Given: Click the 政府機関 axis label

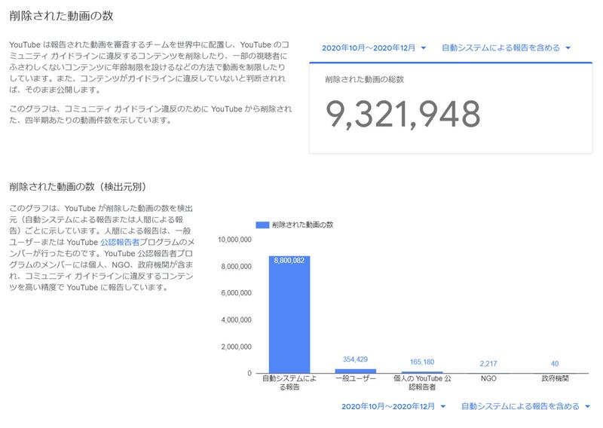Looking at the screenshot, I should click(x=555, y=378).
